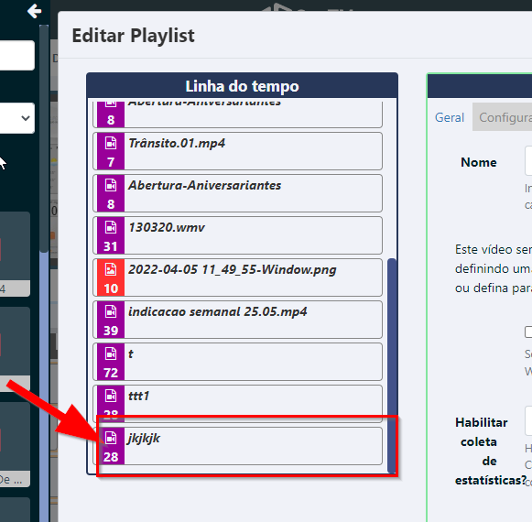The height and width of the screenshot is (522, 532).
Task: Click video icon of ttt1 item
Action: (111, 396)
